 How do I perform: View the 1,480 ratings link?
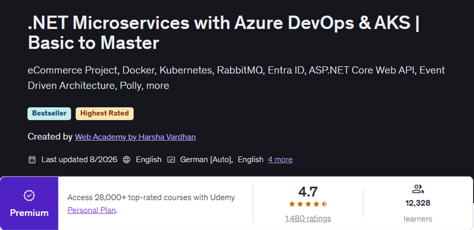click(x=308, y=219)
